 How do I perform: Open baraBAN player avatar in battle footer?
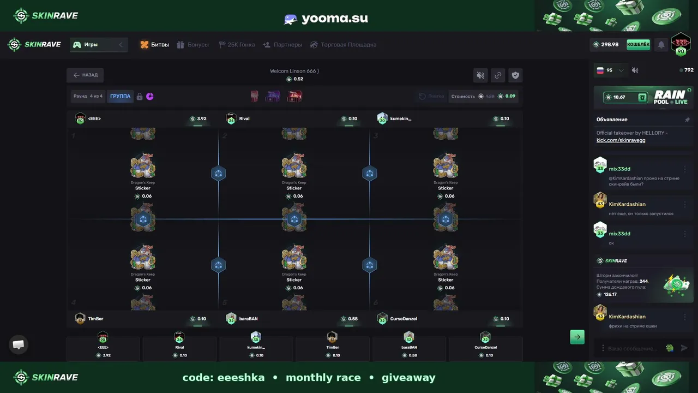pyautogui.click(x=231, y=319)
